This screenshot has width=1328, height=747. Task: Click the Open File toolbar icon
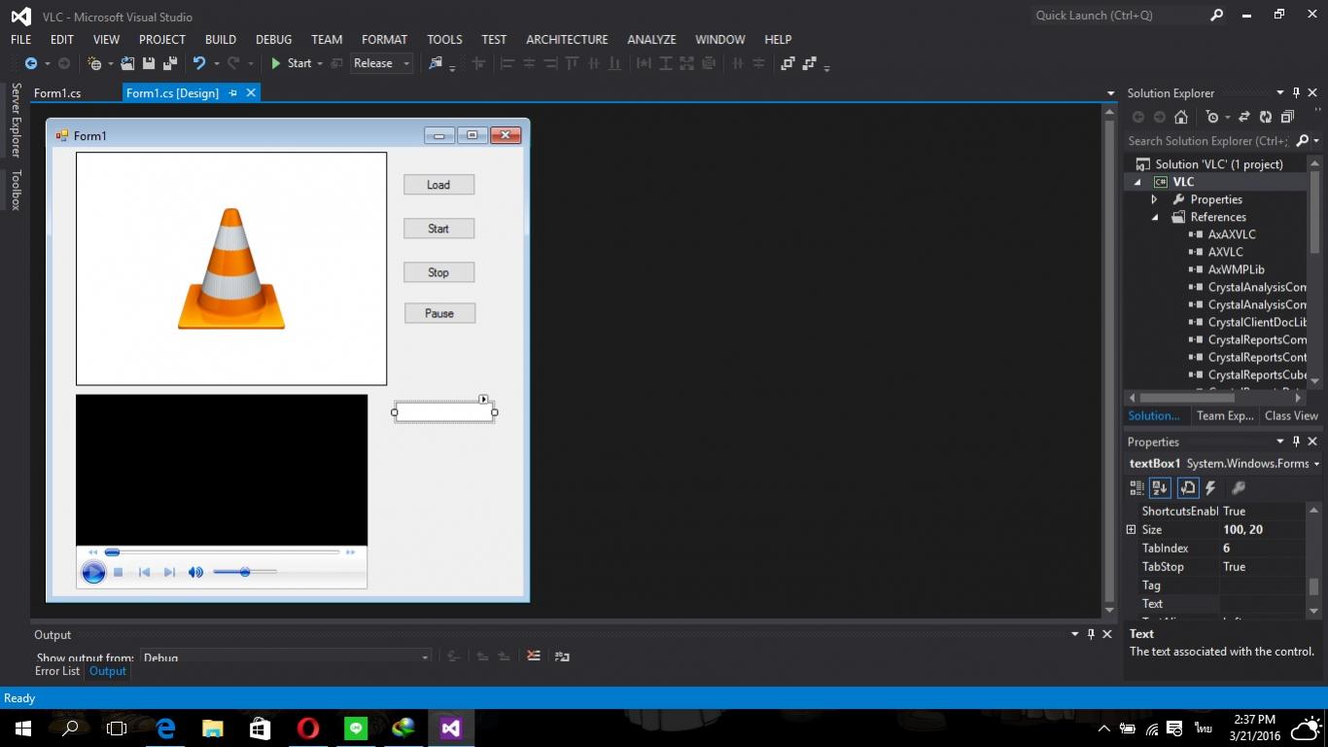127,63
